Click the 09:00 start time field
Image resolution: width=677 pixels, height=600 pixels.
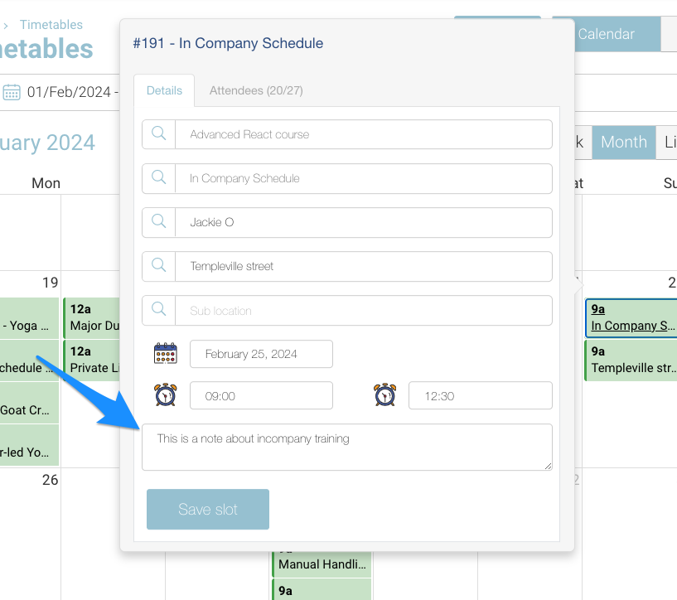tap(261, 396)
